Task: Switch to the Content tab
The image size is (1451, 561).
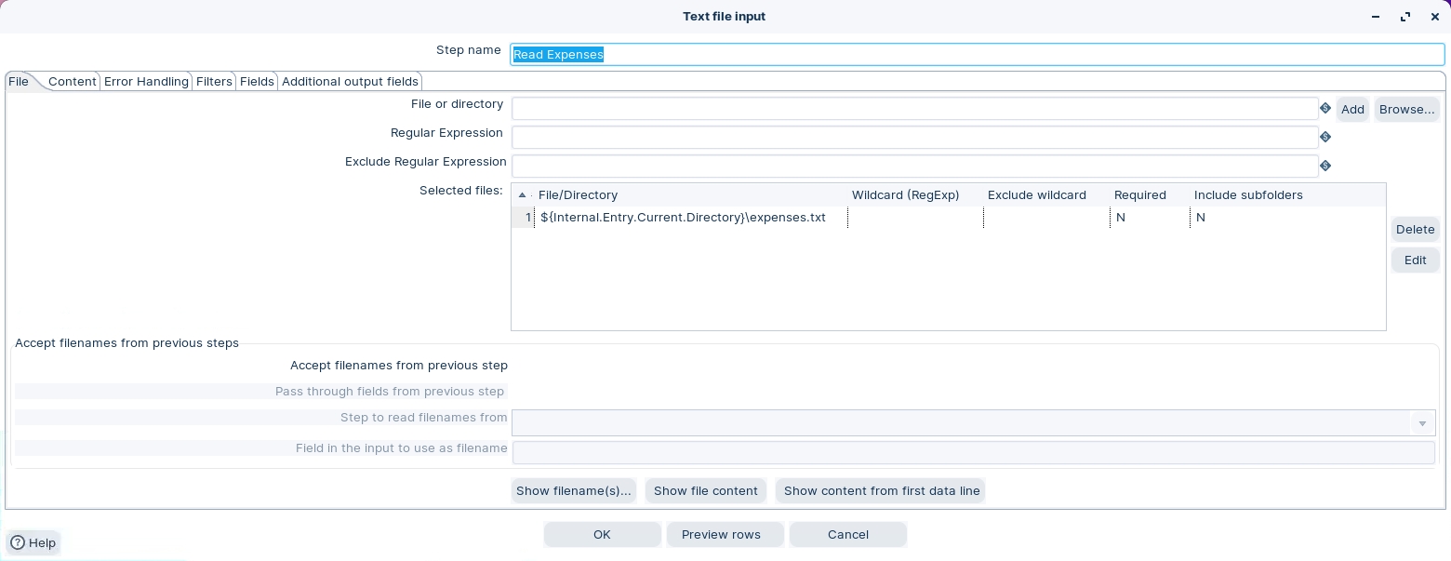Action: pyautogui.click(x=72, y=82)
